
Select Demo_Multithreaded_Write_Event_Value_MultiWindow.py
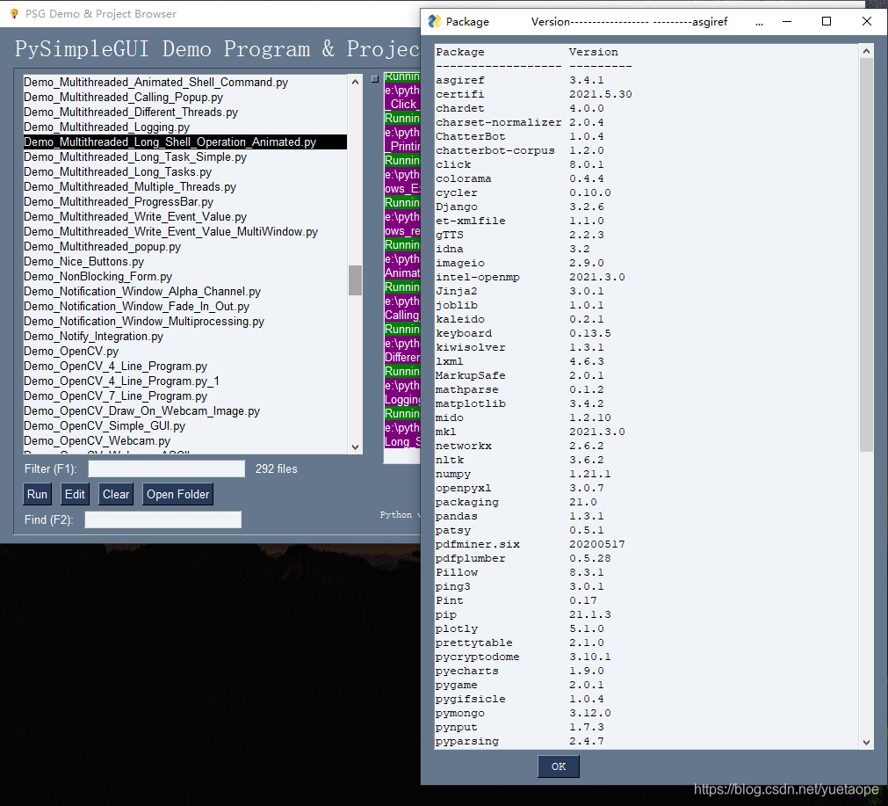pos(184,231)
